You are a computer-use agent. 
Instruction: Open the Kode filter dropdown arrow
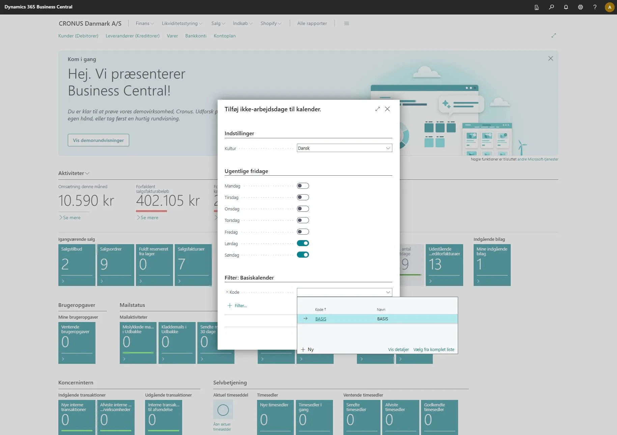coord(388,292)
